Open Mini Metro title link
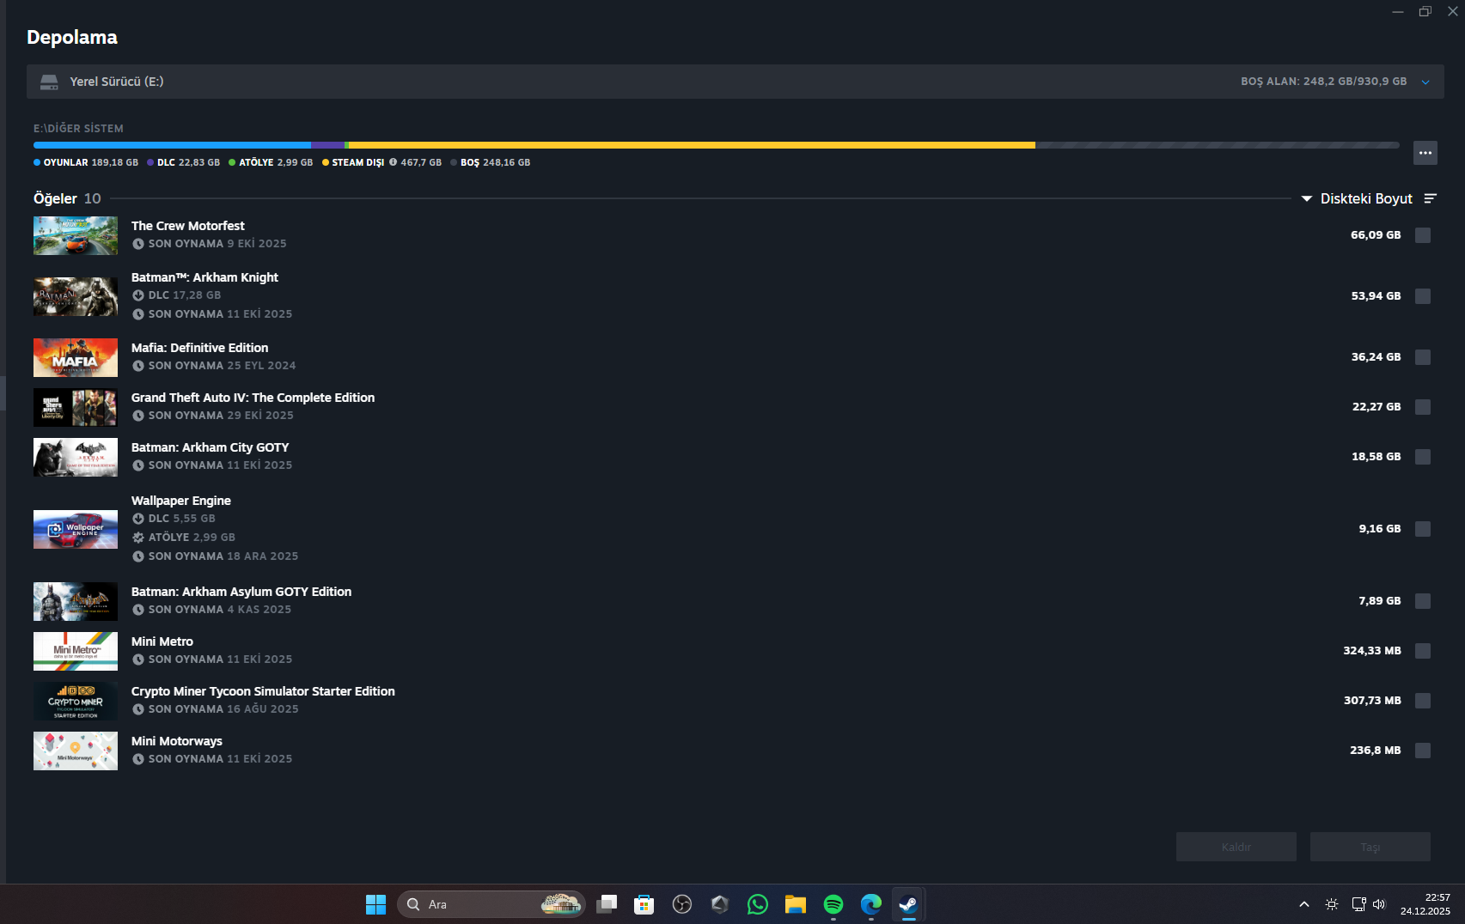Screen dimensions: 1465x924 point(162,641)
